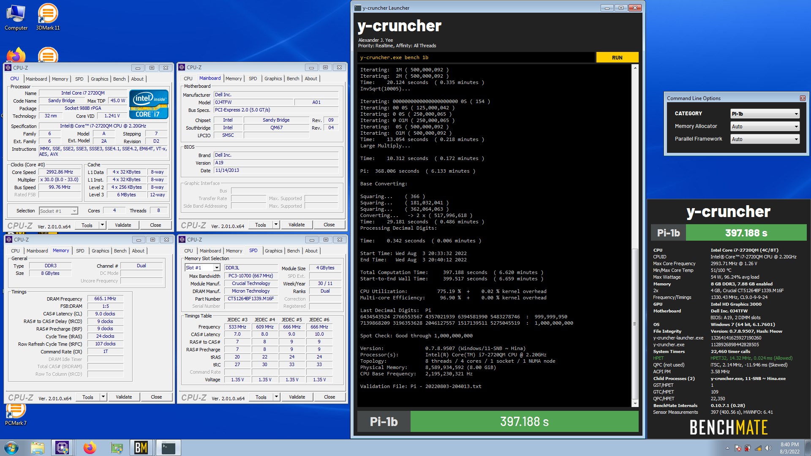
Task: Click the GPU-Z card icon in taskbar
Action: (x=116, y=448)
